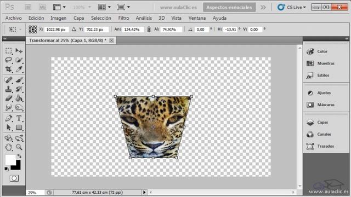Select the Clone Stamp tool
This screenshot has width=351, height=197.
point(9,89)
